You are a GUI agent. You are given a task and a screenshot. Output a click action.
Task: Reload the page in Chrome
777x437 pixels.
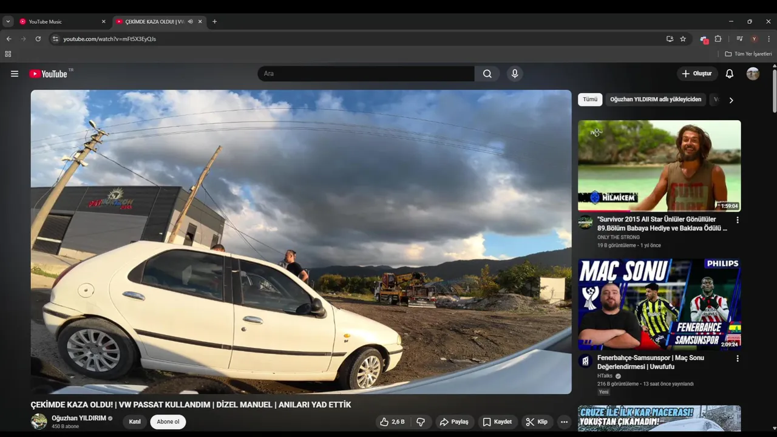click(38, 39)
